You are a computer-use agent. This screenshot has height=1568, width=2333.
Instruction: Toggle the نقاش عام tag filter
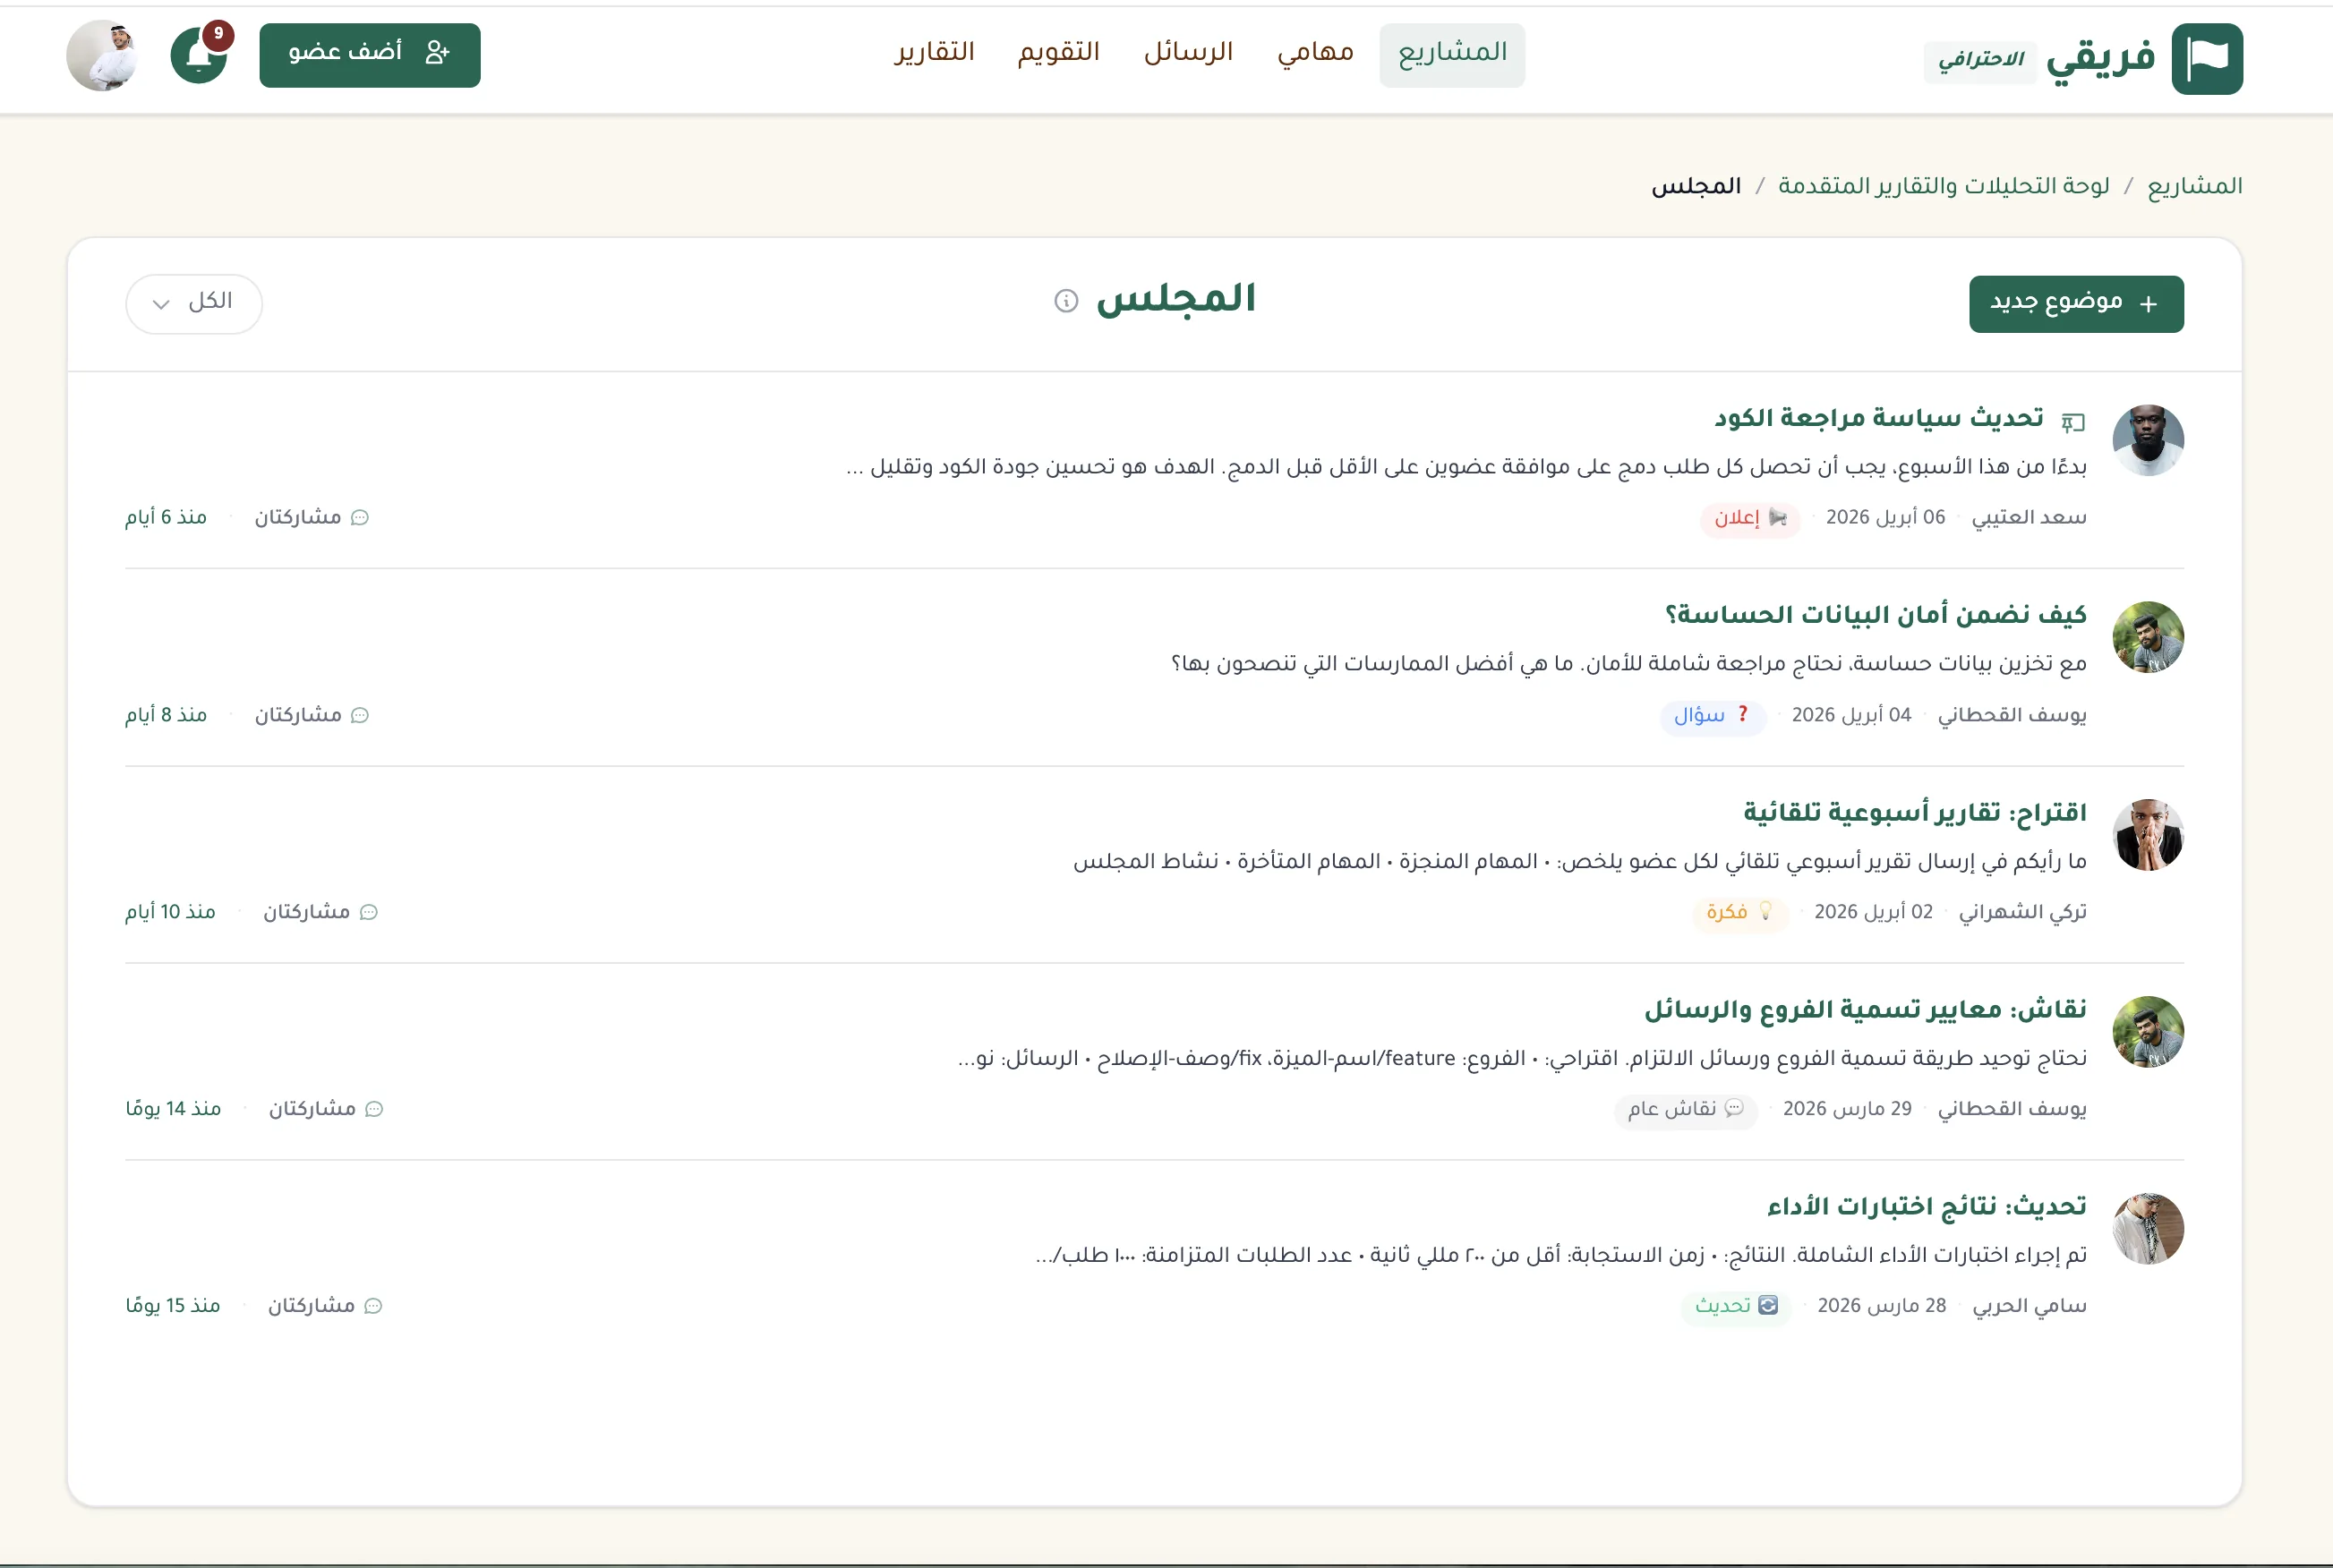(x=1685, y=1111)
